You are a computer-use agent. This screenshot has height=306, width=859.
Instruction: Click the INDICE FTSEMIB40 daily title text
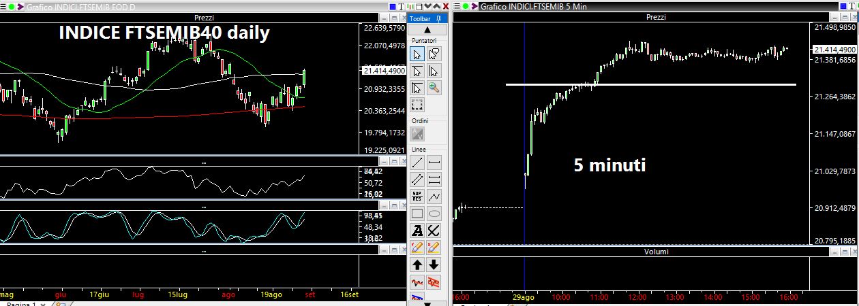(164, 33)
